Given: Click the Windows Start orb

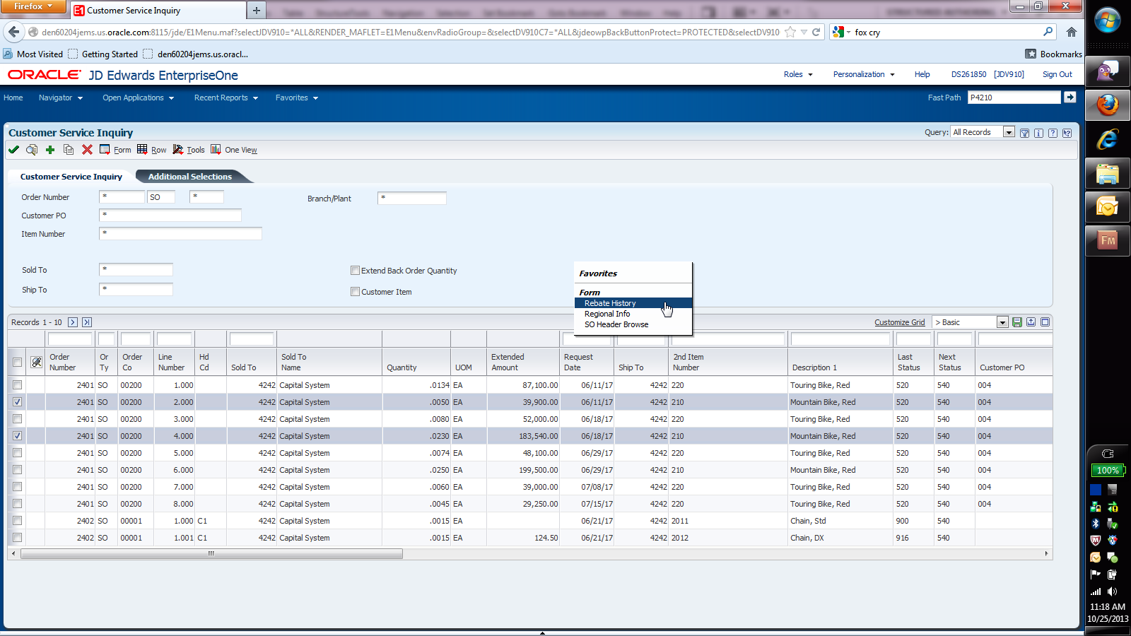Looking at the screenshot, I should [1108, 20].
